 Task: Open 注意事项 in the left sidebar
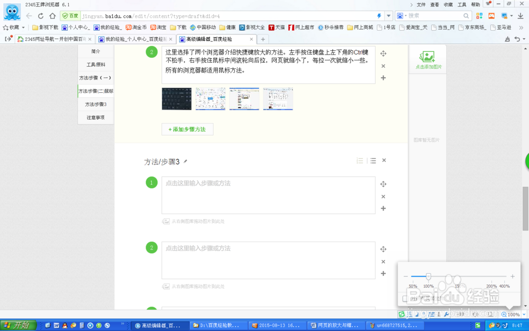pyautogui.click(x=96, y=118)
